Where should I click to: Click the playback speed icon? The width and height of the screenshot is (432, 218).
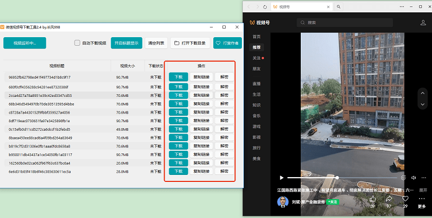coord(403,178)
